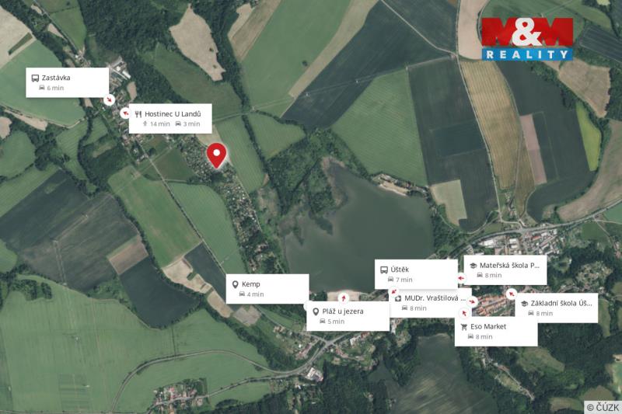Screen dimensions: 622x414
Task: Click the shopping cart icon for Eso Market
Action: coord(463,327)
